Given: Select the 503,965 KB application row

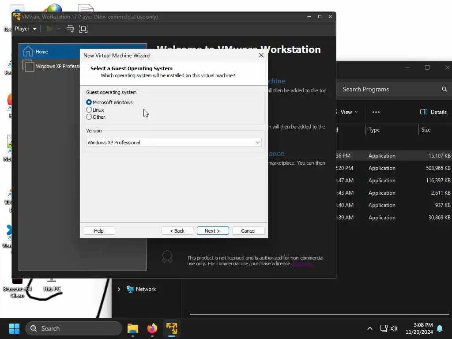Looking at the screenshot, I should 394,168.
